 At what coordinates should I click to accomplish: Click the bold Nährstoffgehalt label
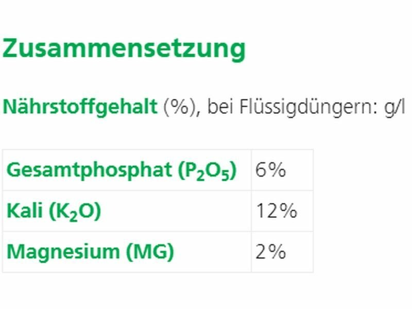(x=80, y=107)
